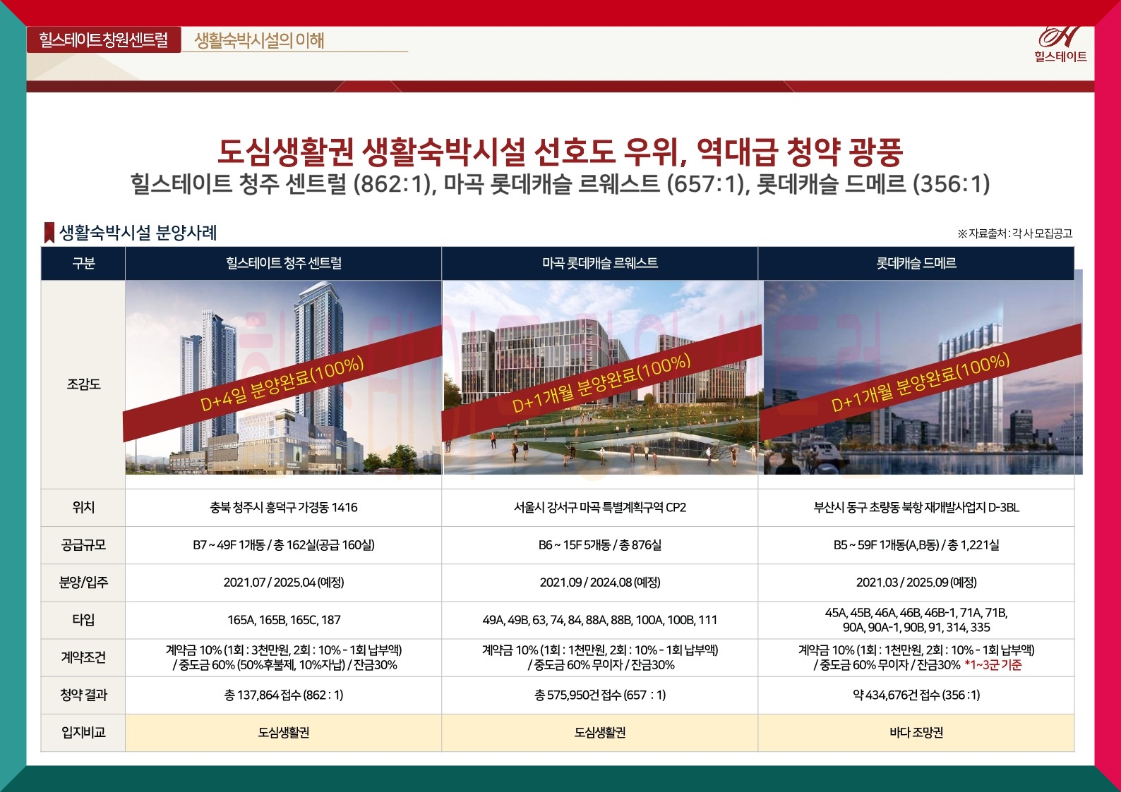Click the cell '부산시 동구 초량동 북항 재개발사업지 D-3BL'
The image size is (1121, 792).
point(916,507)
